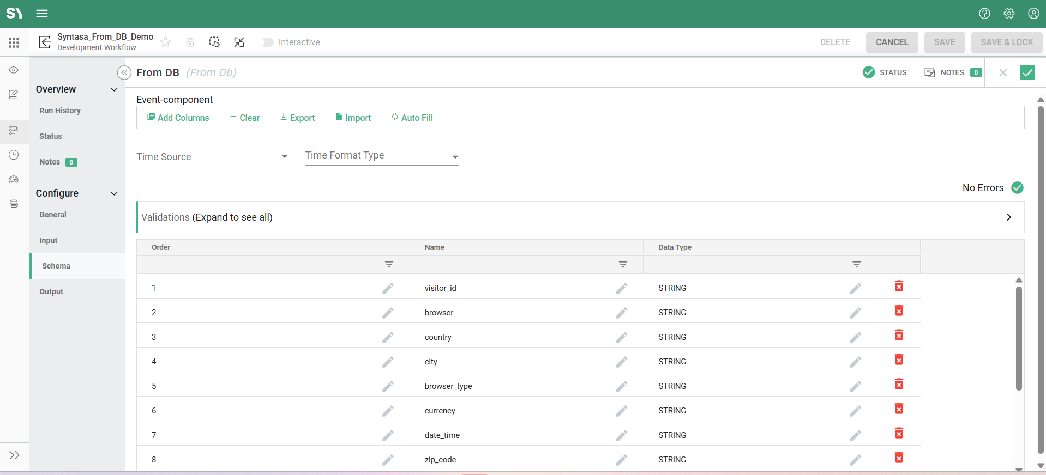
Task: Open the apps grid launcher icon
Action: point(14,42)
